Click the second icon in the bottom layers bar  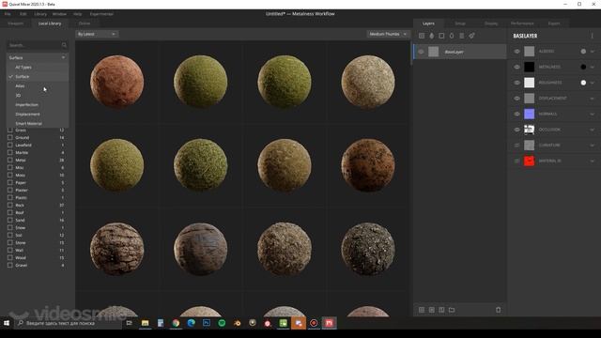coord(432,310)
